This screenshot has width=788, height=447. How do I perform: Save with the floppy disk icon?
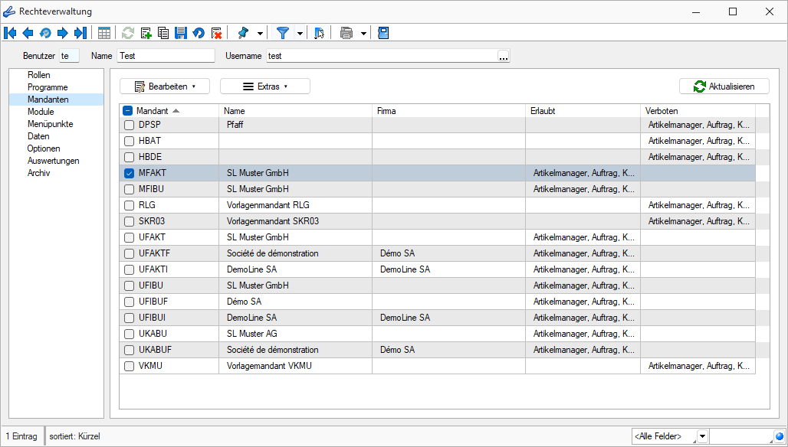click(x=181, y=33)
